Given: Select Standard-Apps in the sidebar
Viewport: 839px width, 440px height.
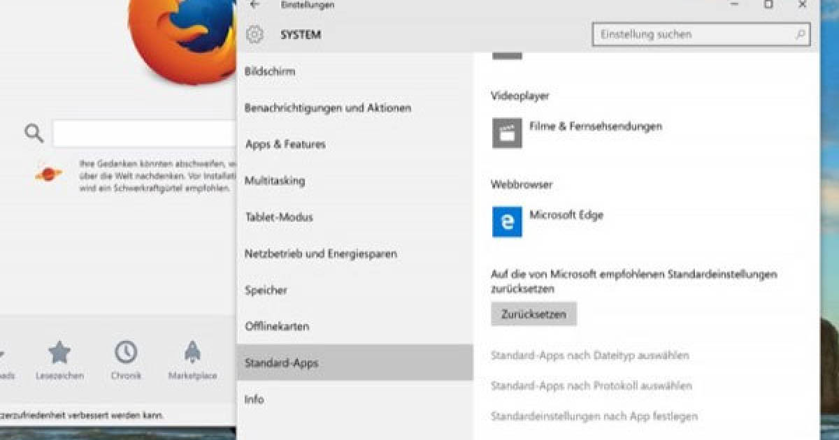Looking at the screenshot, I should click(281, 362).
